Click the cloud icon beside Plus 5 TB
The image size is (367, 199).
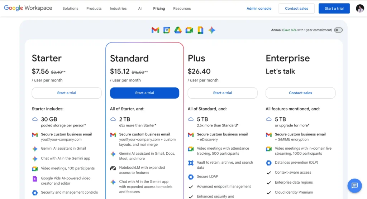191,119
